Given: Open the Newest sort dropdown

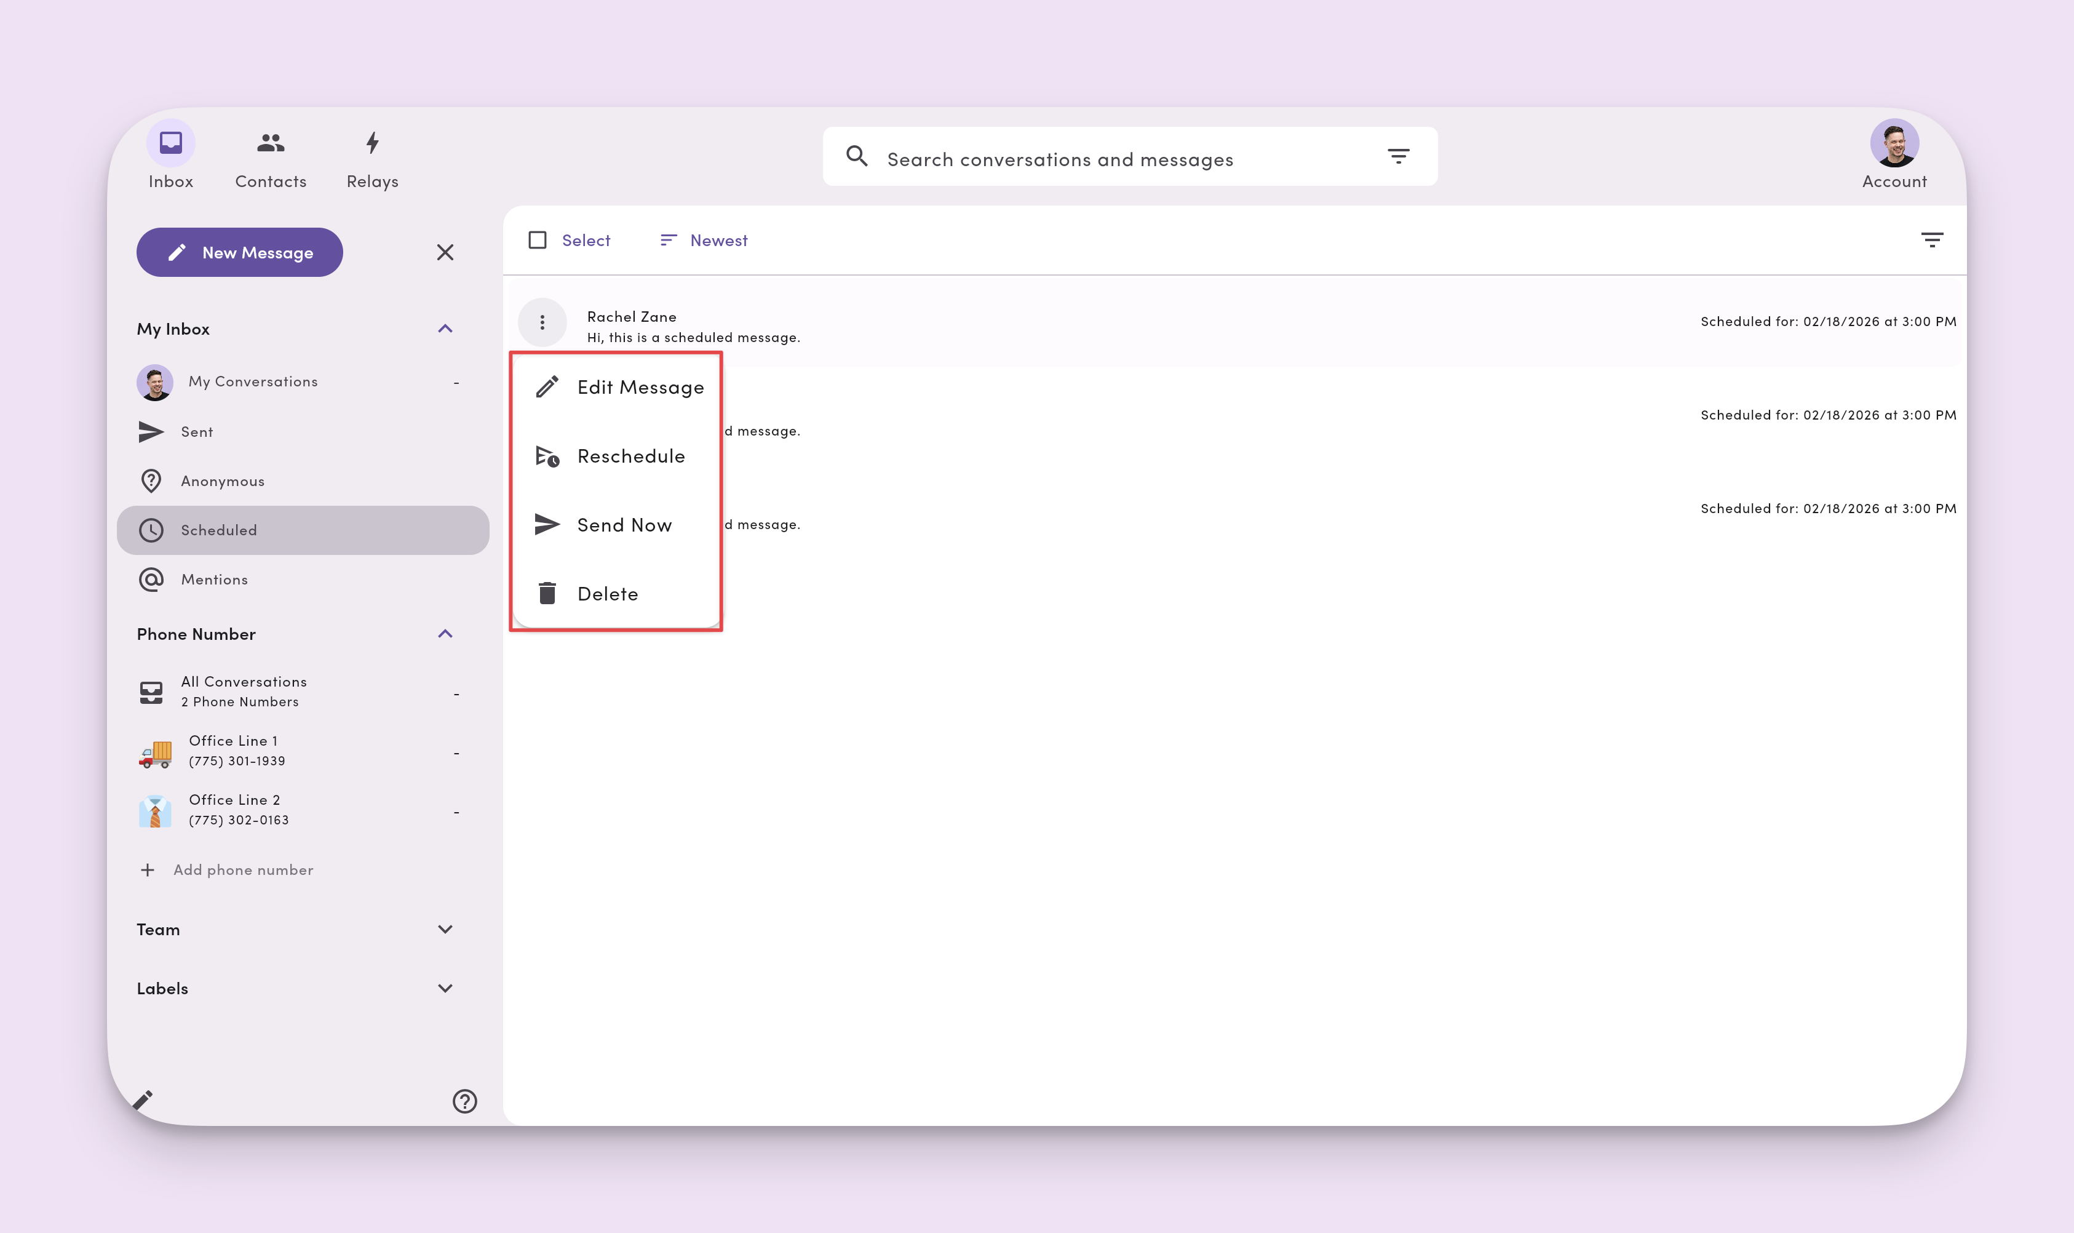Looking at the screenshot, I should coord(704,240).
